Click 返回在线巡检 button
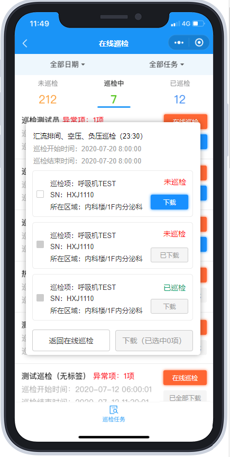 pos(71,341)
